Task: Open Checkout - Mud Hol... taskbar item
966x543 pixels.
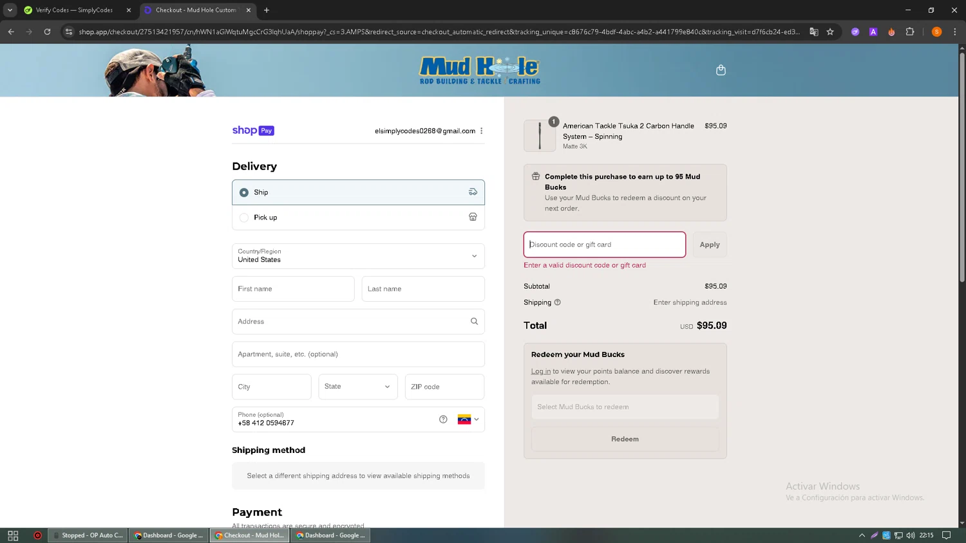Action: pos(250,535)
